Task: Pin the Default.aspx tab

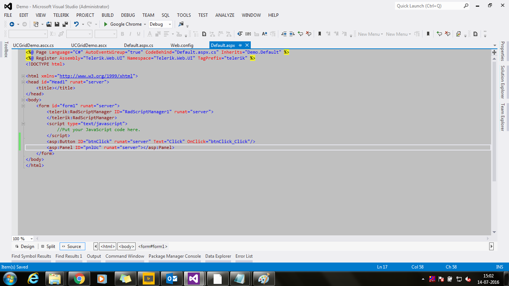Action: [x=240, y=45]
